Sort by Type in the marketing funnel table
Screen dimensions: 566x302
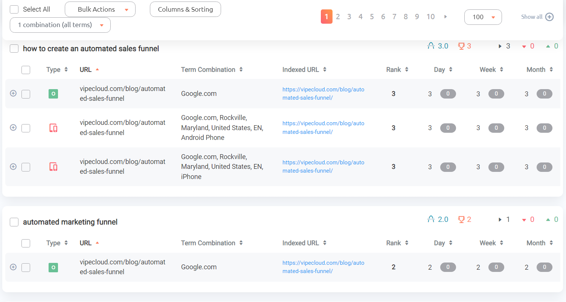point(57,243)
